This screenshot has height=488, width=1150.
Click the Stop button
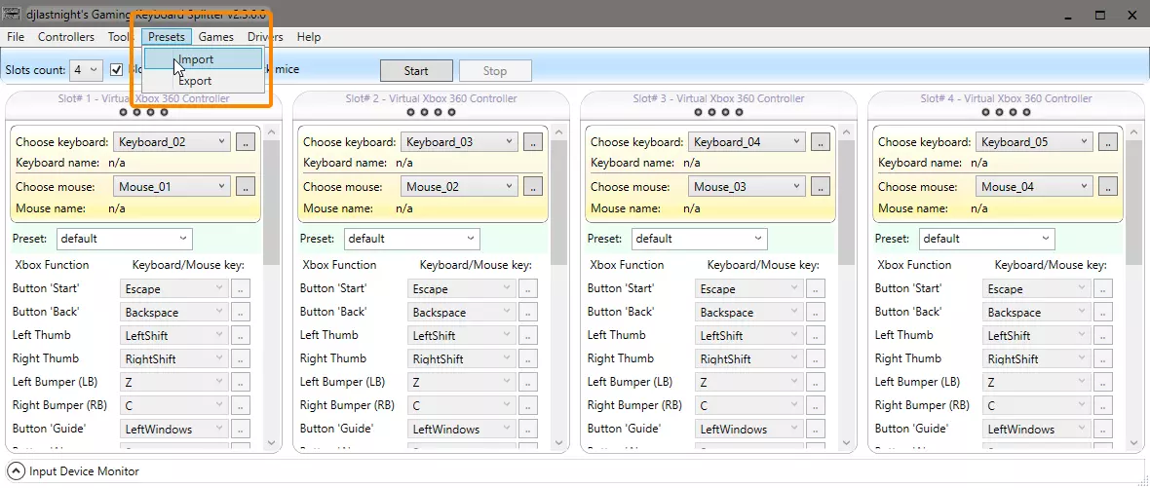click(495, 71)
